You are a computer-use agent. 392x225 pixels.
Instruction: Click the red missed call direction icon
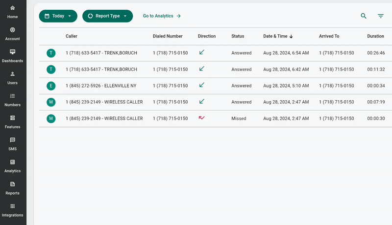tap(202, 118)
